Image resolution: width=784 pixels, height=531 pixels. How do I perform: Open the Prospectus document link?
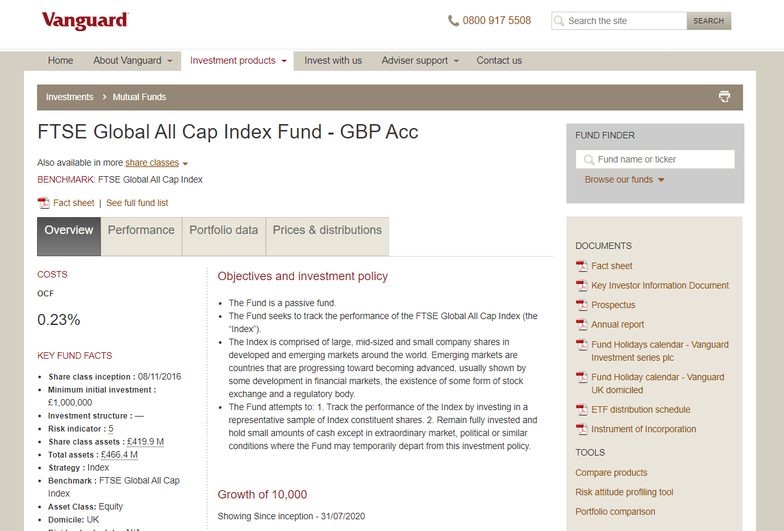613,305
